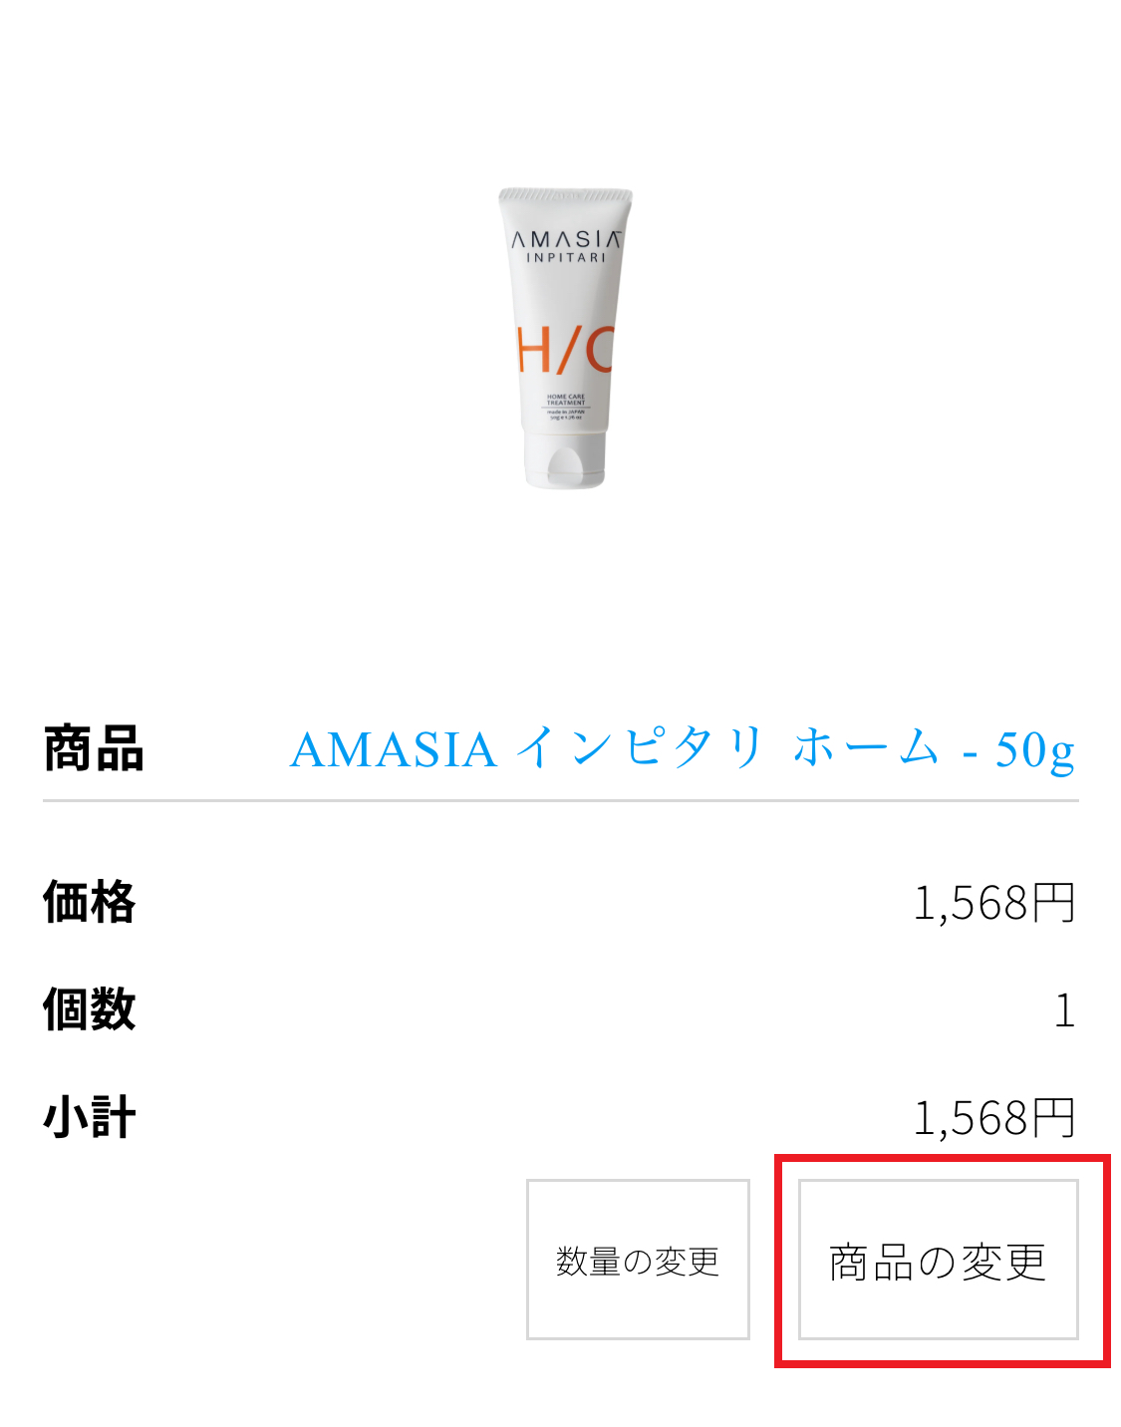Click the HOME CARE TREATMENT text on the tube
The width and height of the screenshot is (1121, 1427).
566,400
